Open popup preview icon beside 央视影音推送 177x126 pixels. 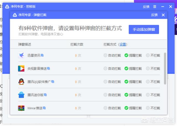coord(48,69)
